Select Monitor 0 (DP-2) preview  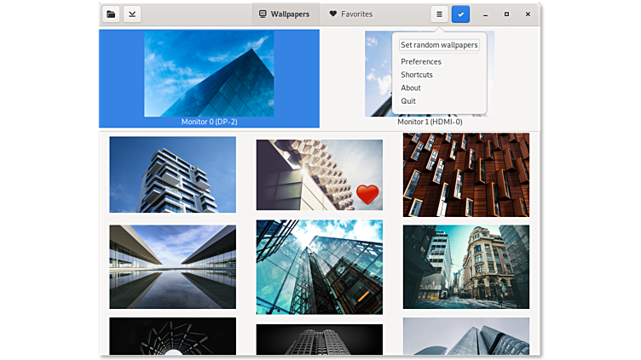pyautogui.click(x=209, y=77)
